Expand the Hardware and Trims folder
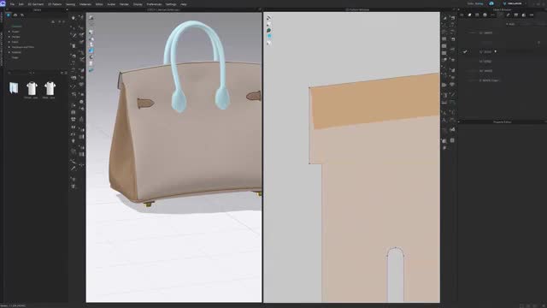The height and width of the screenshot is (308, 547). (9, 47)
